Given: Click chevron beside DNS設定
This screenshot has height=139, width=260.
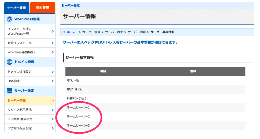Looking at the screenshot, I should pyautogui.click(x=53, y=81).
